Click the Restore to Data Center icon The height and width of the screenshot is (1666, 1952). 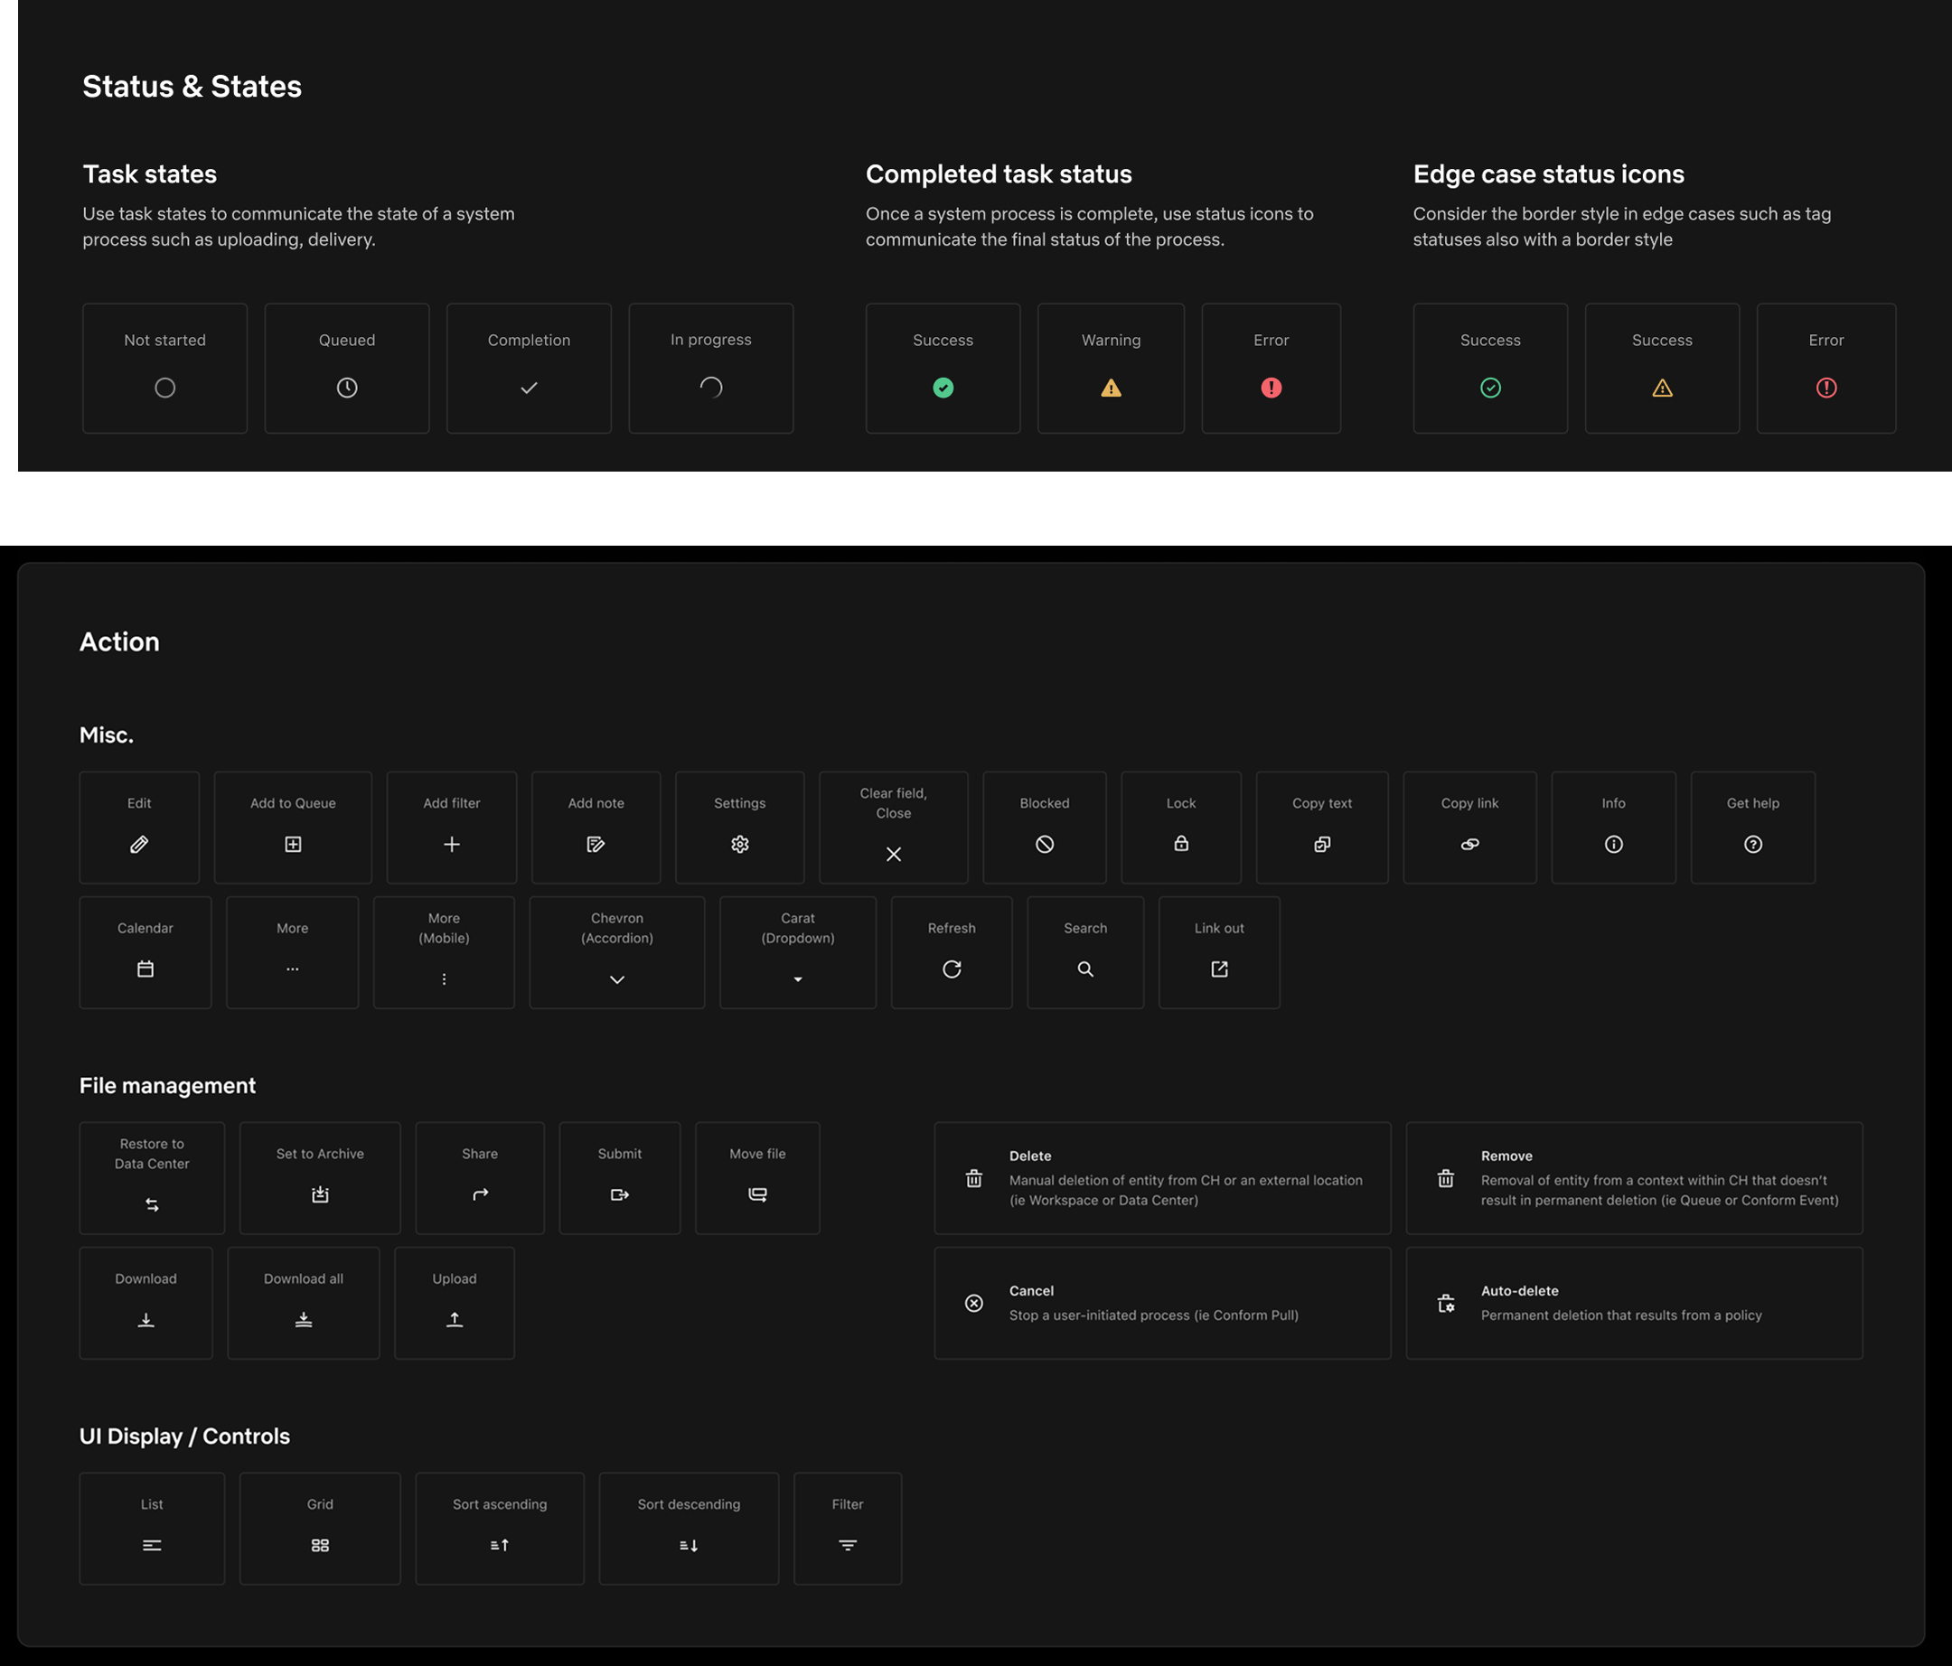coord(152,1204)
